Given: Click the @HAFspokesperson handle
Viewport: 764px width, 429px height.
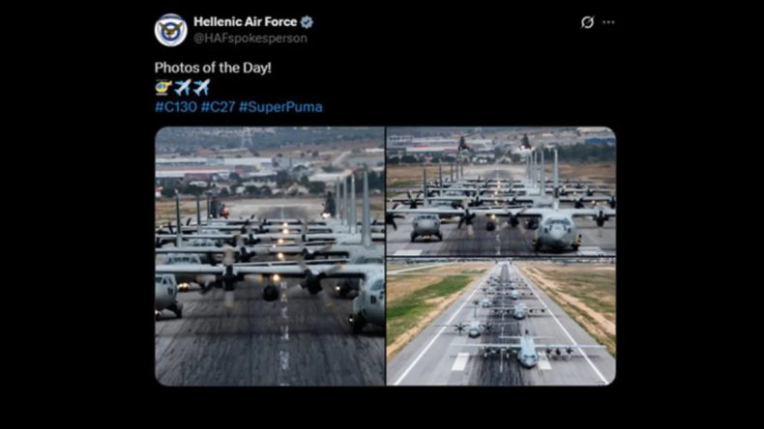Looking at the screenshot, I should pos(250,39).
